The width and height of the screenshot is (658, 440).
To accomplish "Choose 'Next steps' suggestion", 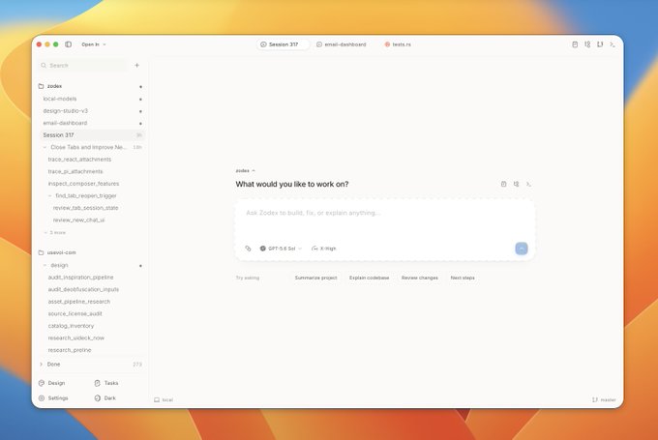I will (x=463, y=279).
